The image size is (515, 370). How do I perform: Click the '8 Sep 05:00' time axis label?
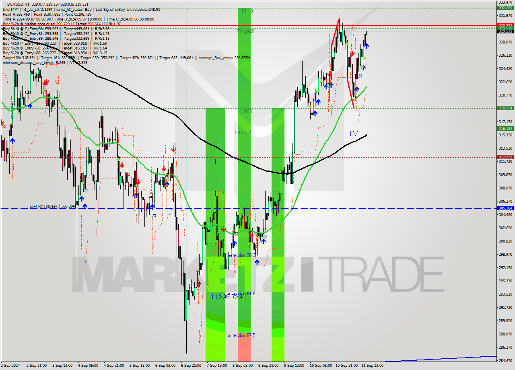coord(243,366)
